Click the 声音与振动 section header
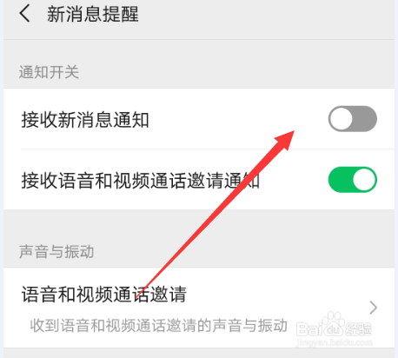The width and height of the screenshot is (398, 358). point(56,251)
